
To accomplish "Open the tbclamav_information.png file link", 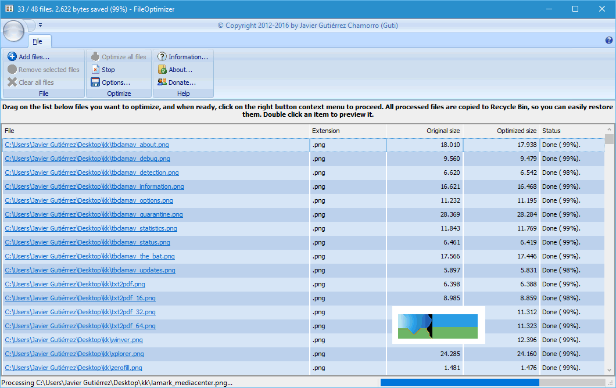I will coord(94,186).
